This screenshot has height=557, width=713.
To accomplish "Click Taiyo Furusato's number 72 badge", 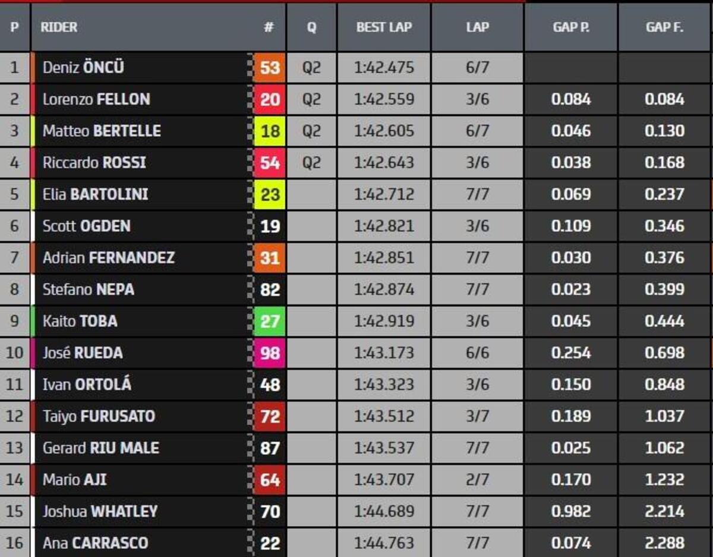I will coord(269,417).
